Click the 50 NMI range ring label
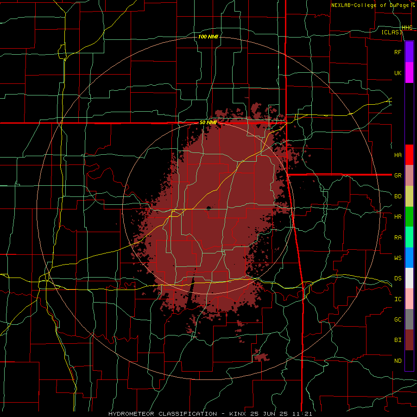The height and width of the screenshot is (417, 417). pos(208,122)
